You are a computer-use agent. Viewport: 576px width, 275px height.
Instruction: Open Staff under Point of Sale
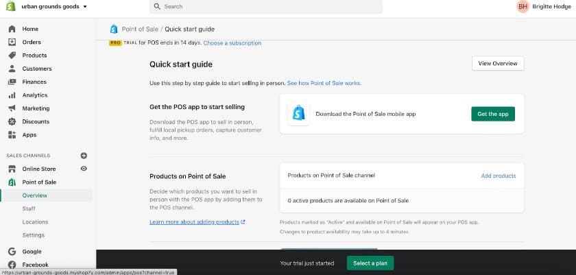point(29,208)
